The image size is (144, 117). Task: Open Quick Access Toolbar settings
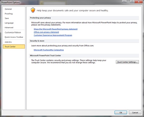[14, 37]
